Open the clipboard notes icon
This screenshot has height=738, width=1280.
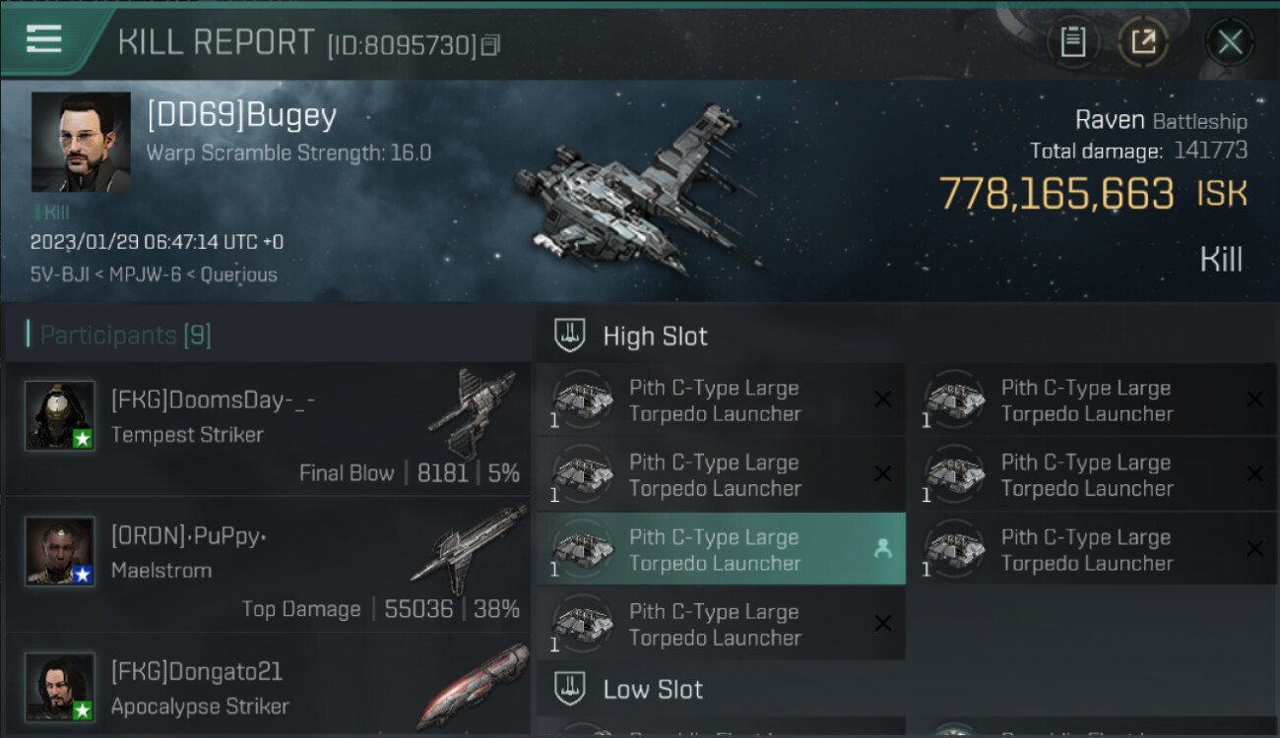pyautogui.click(x=1072, y=42)
